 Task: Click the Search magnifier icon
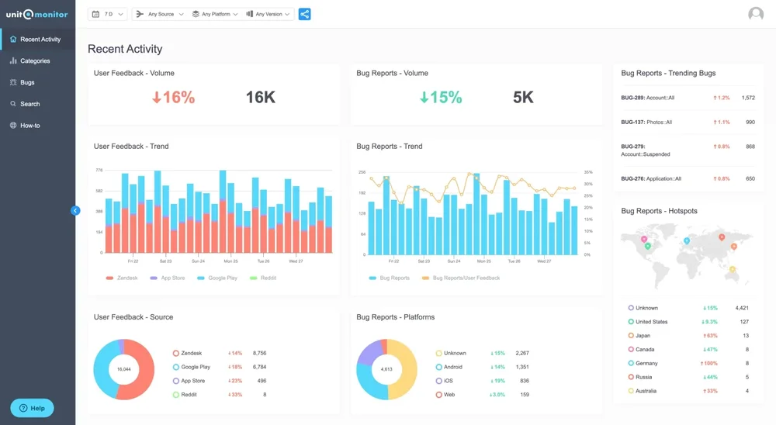point(13,104)
